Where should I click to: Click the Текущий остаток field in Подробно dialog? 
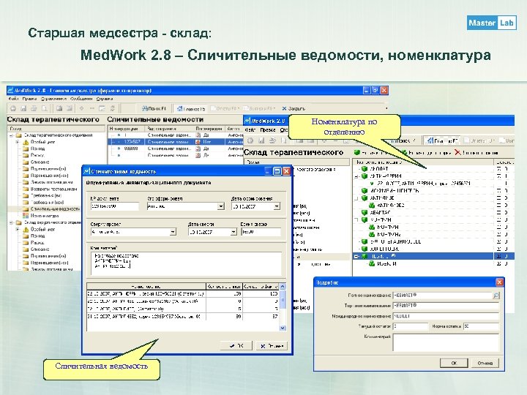pyautogui.click(x=411, y=326)
